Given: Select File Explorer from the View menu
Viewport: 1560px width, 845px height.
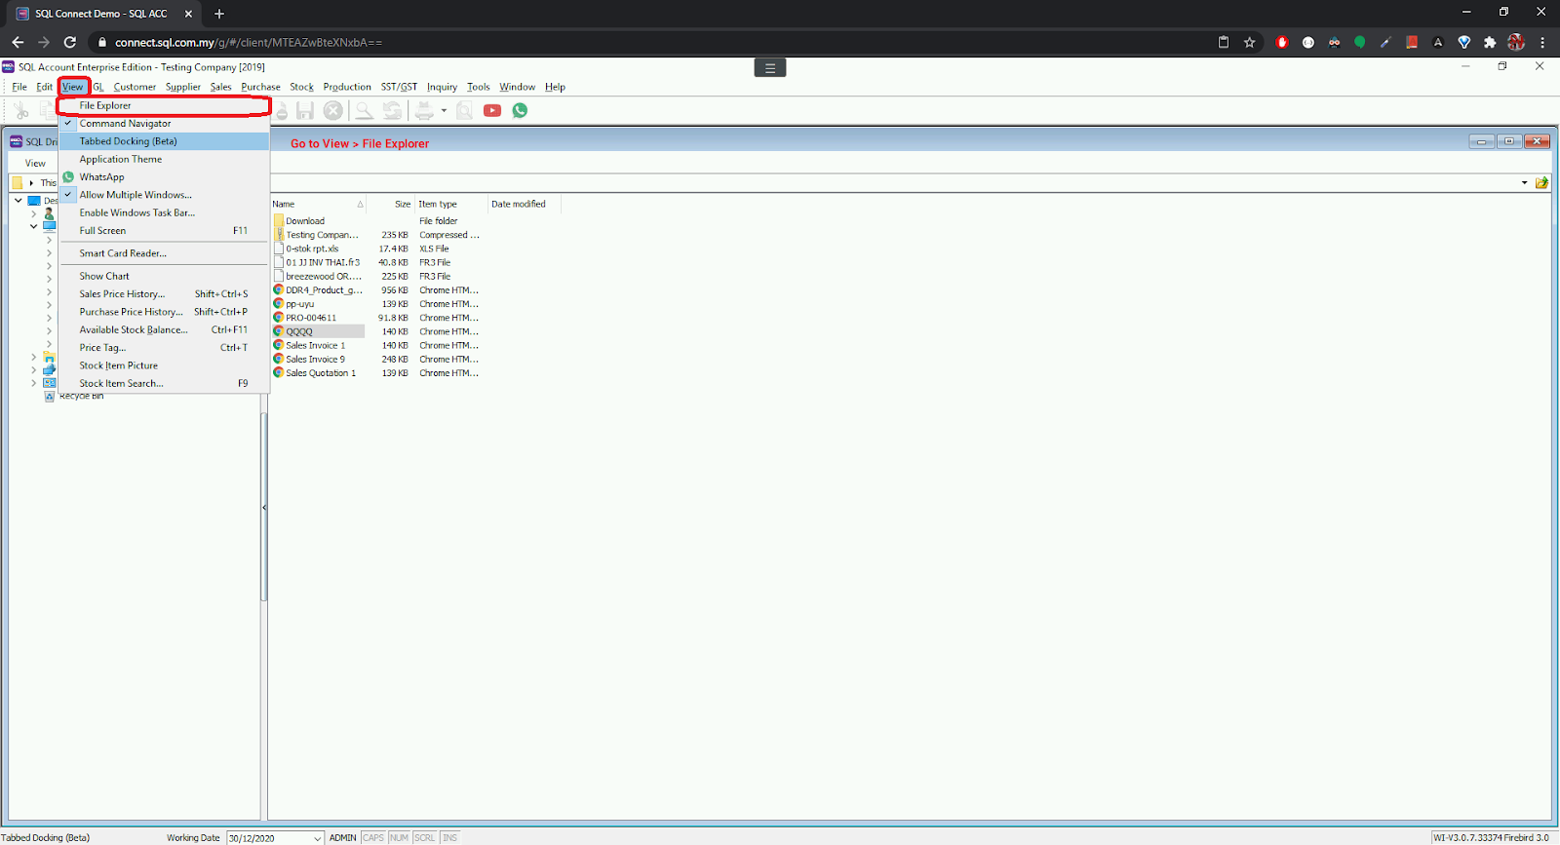Looking at the screenshot, I should [x=105, y=105].
